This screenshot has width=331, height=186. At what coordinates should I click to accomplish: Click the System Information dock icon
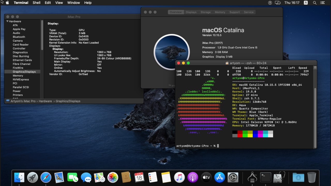252,177
